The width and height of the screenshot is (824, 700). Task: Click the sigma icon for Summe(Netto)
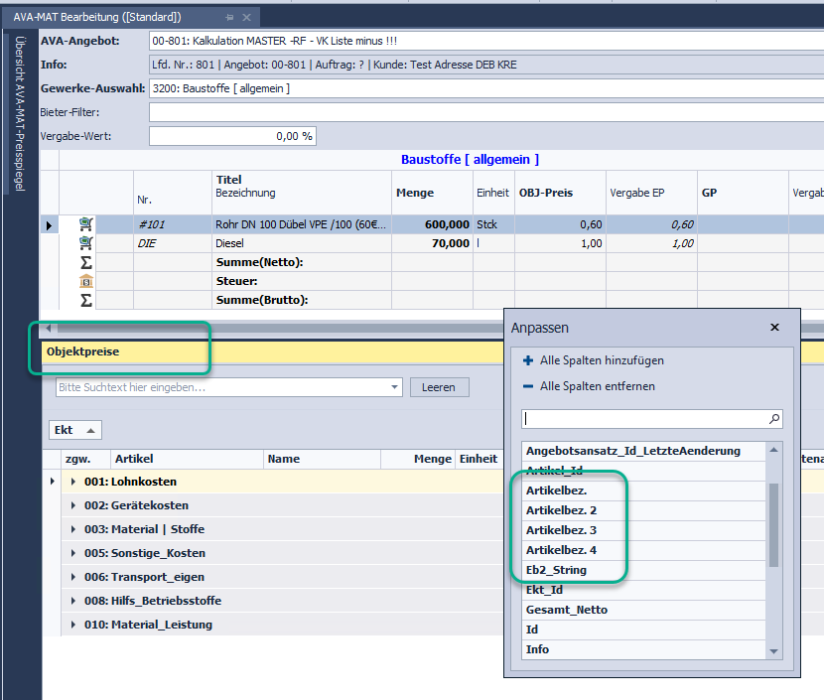(85, 262)
